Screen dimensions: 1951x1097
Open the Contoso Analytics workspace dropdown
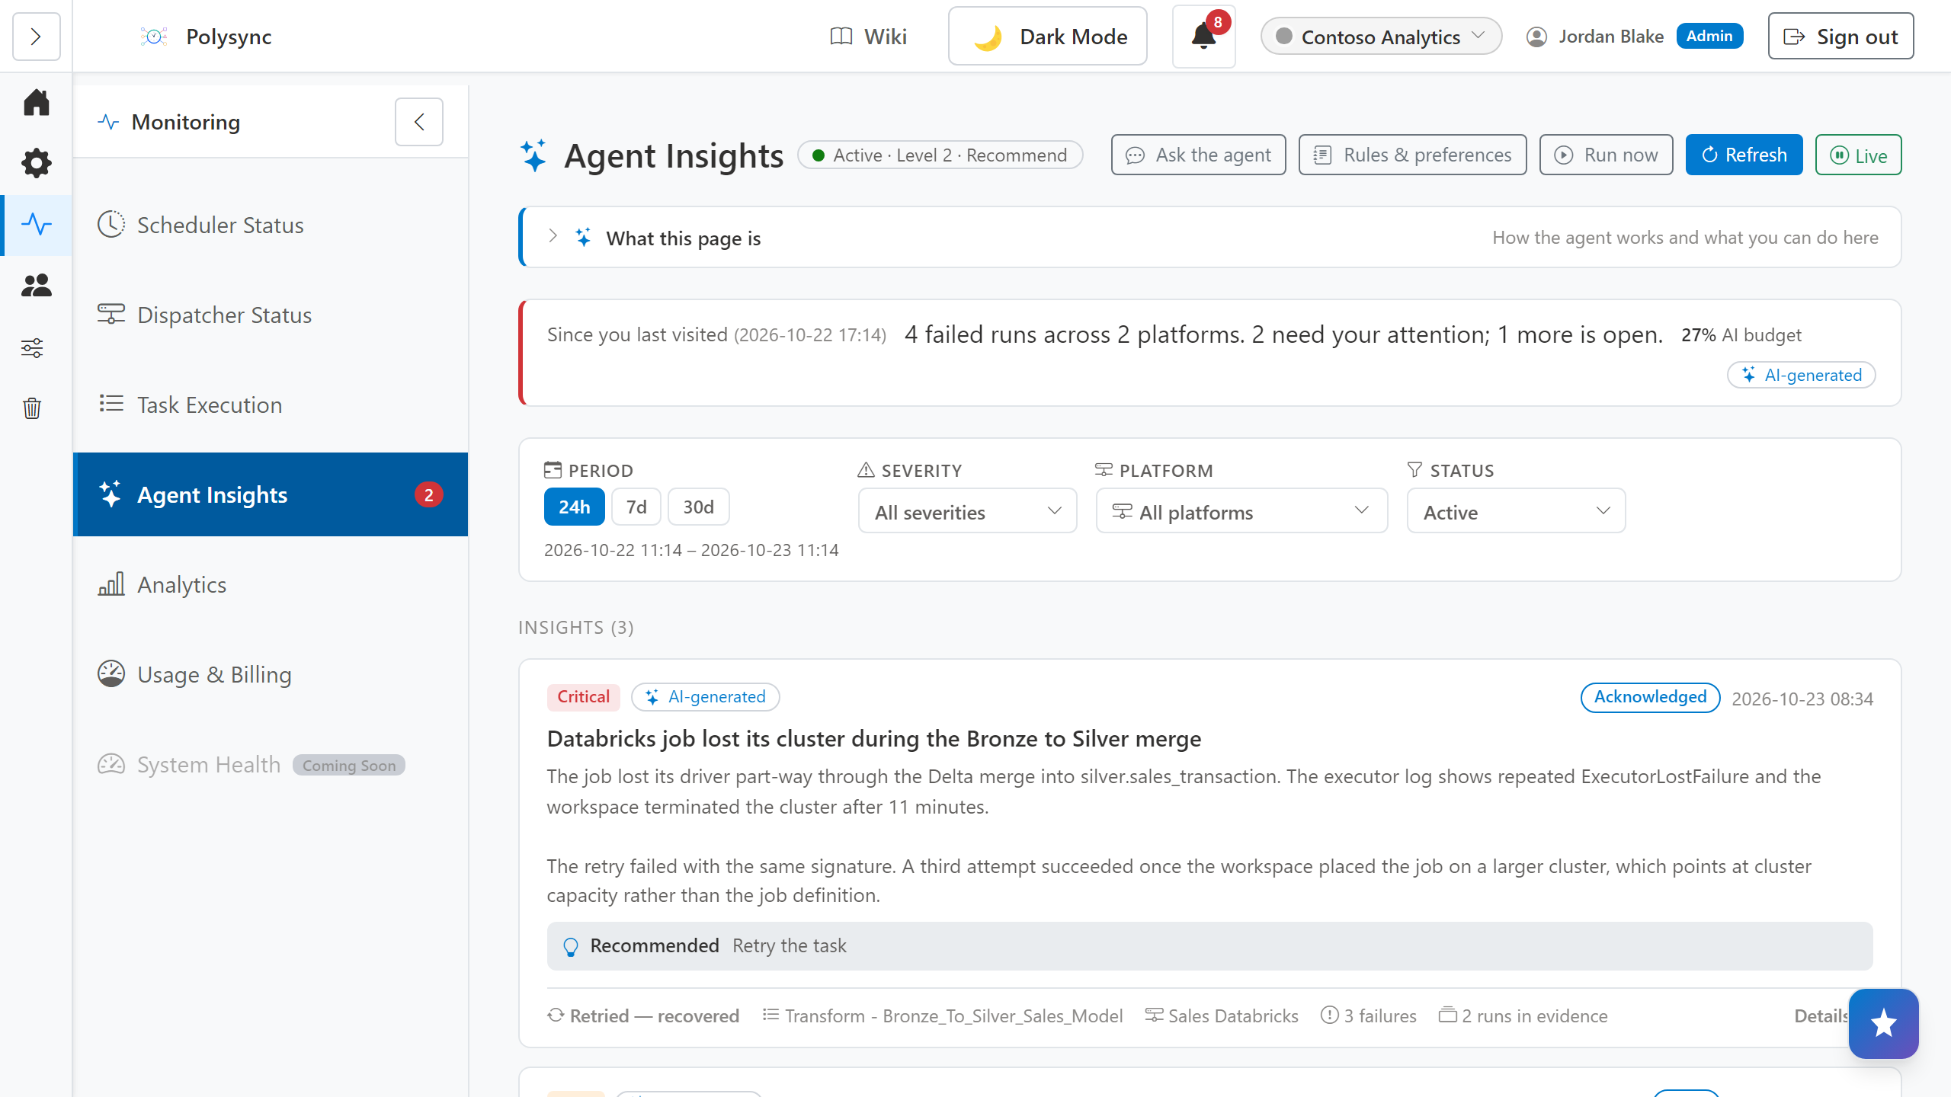tap(1381, 37)
